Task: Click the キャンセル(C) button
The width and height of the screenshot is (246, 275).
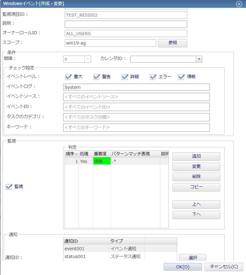Action: (x=224, y=267)
